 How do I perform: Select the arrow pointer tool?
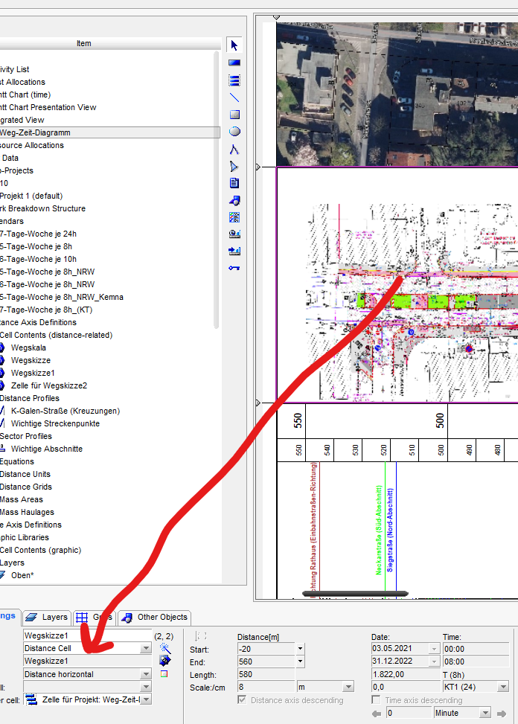[x=234, y=46]
